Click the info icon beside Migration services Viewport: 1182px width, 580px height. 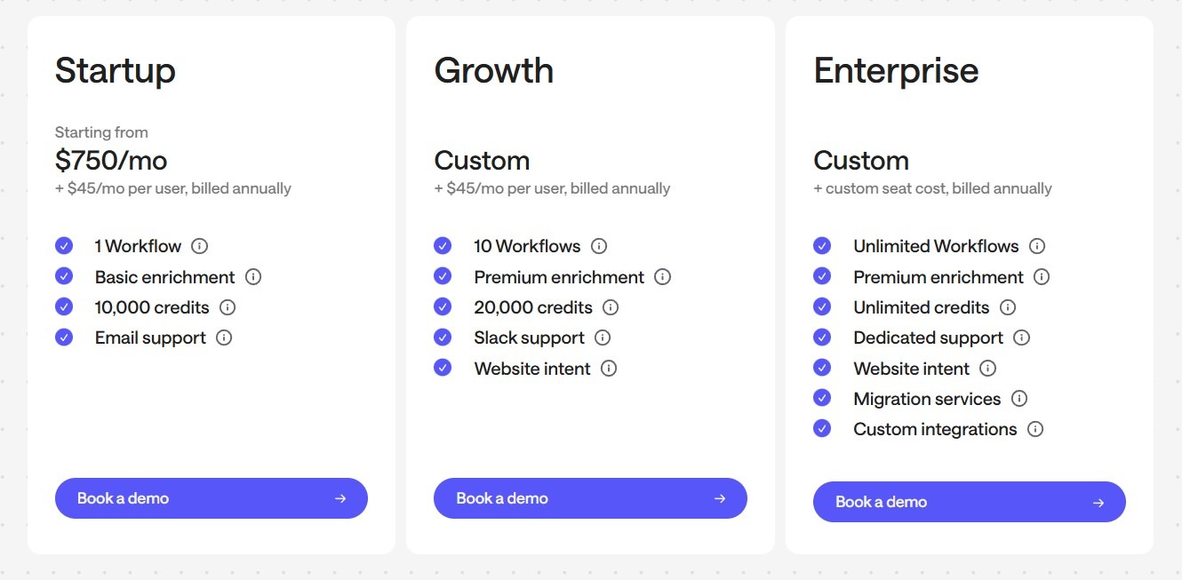(1019, 399)
